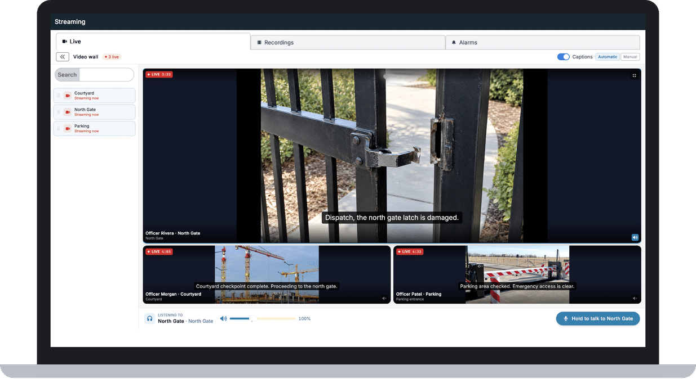Screen dimensions: 696x379
Task: Click the Video wall label
Action: 86,57
